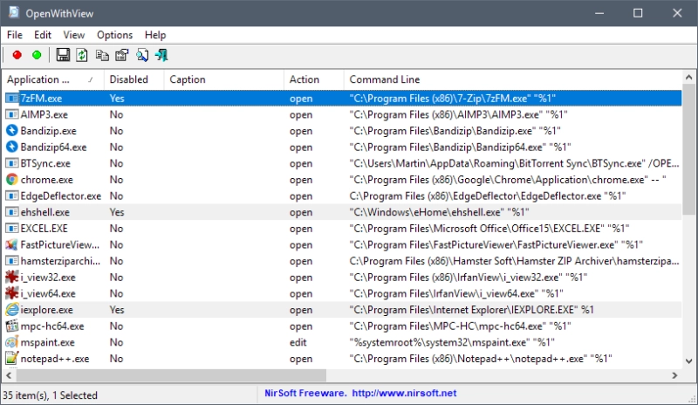
Task: Select the hamsterziparchi... application name
Action: pyautogui.click(x=60, y=261)
